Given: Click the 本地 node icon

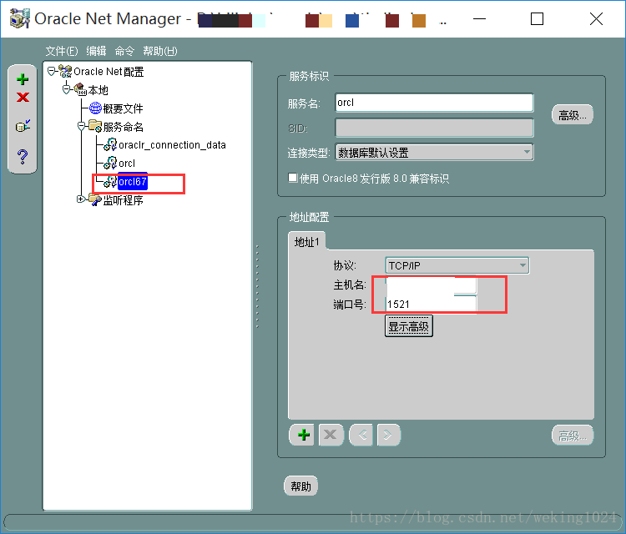Looking at the screenshot, I should click(80, 89).
